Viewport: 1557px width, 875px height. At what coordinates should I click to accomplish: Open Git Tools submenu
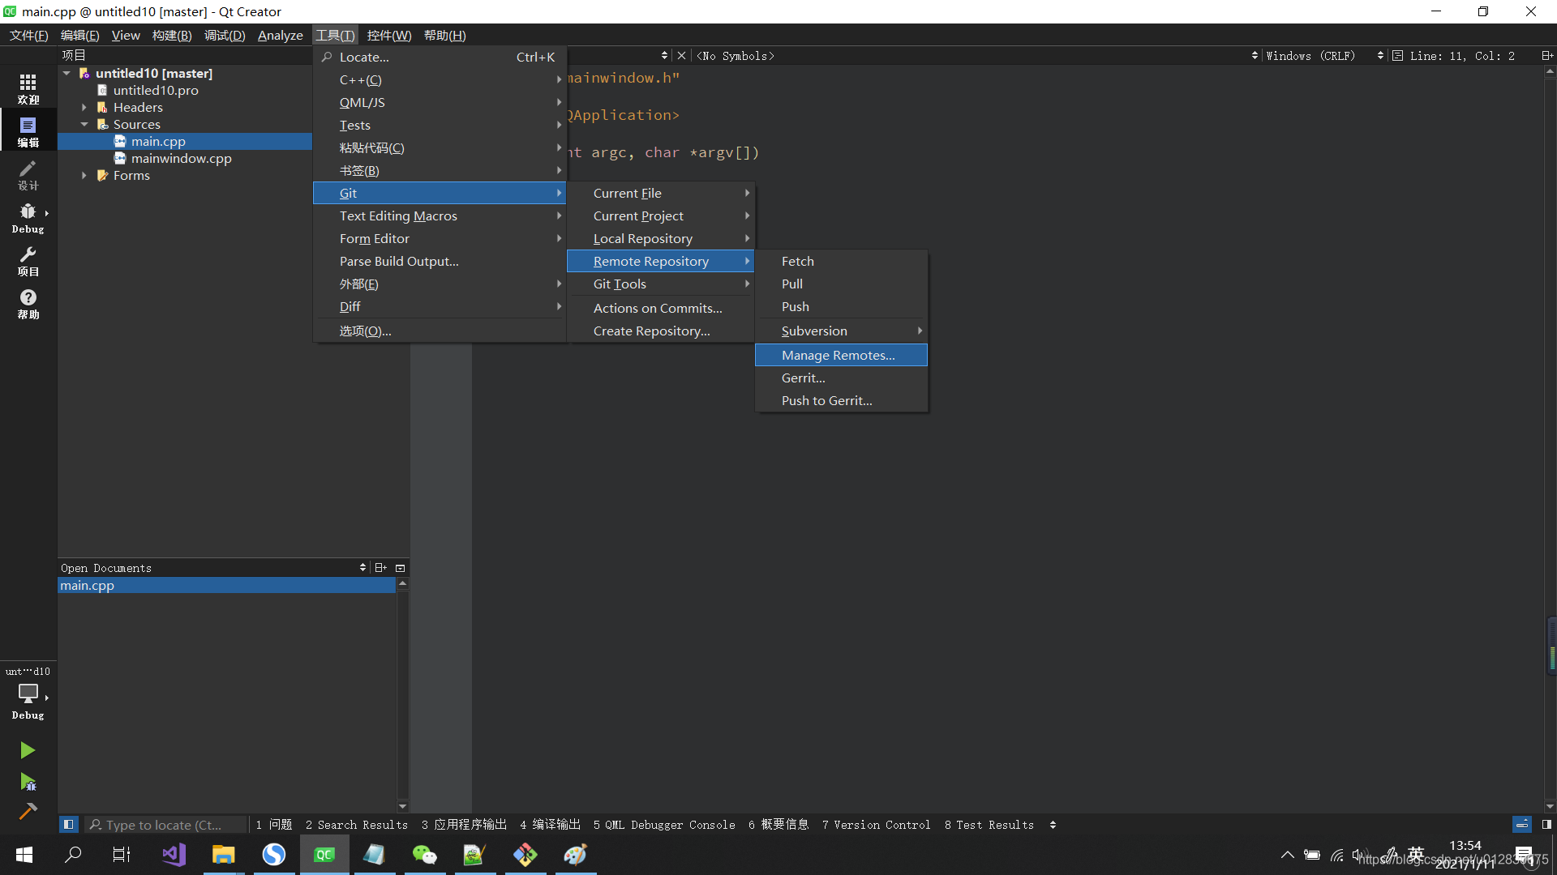pyautogui.click(x=661, y=284)
